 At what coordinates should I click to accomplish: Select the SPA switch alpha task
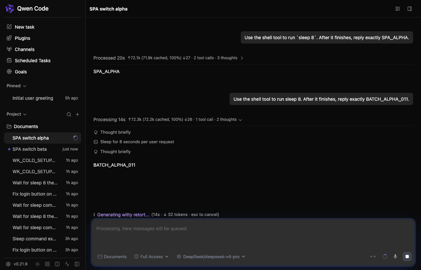coord(42,138)
